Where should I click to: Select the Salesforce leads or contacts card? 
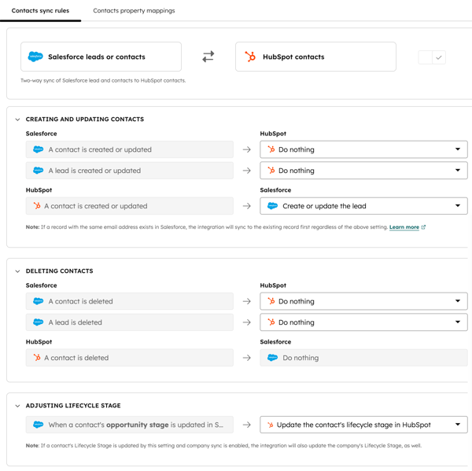click(101, 57)
